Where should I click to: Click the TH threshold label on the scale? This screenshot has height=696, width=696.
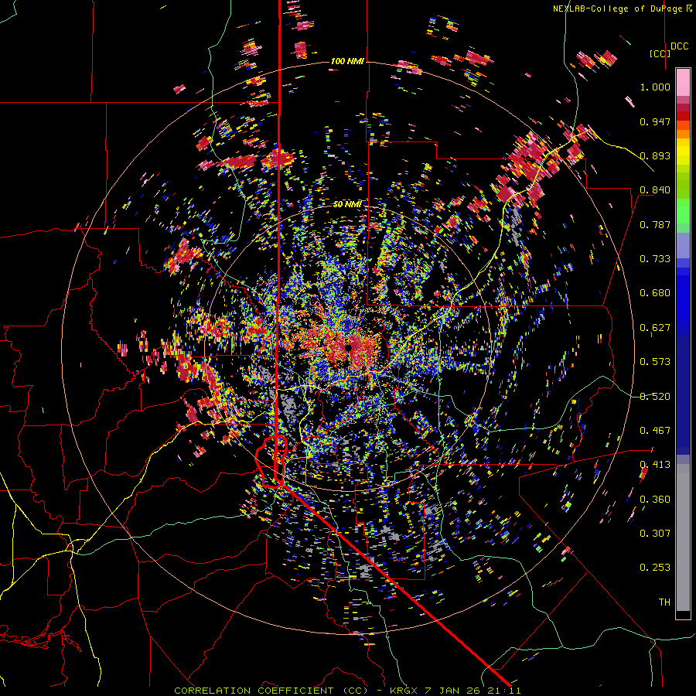tap(664, 602)
